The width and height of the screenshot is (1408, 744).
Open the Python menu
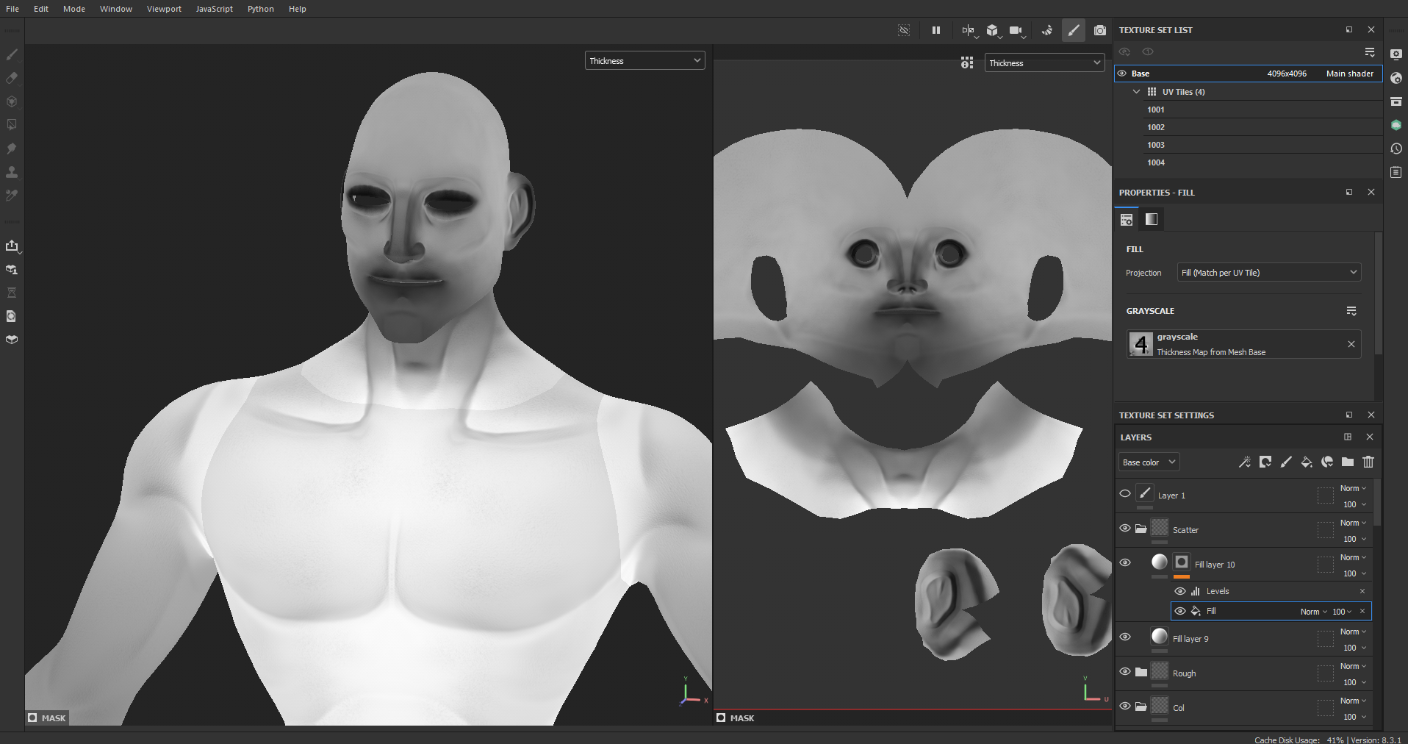point(261,9)
